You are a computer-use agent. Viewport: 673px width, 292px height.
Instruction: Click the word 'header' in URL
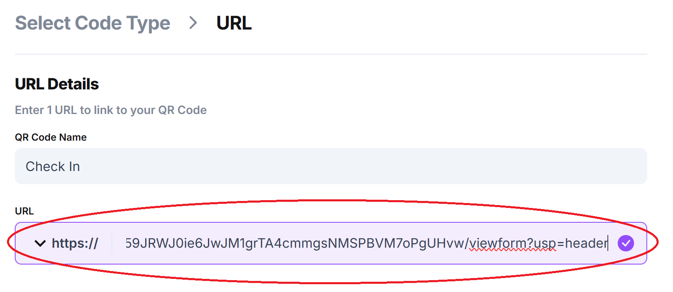pos(586,243)
